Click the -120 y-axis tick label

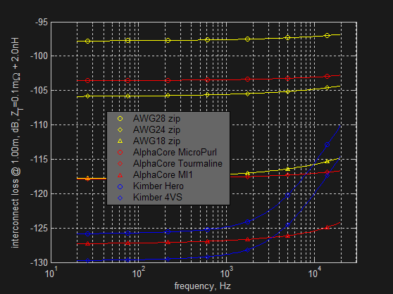[x=39, y=193]
